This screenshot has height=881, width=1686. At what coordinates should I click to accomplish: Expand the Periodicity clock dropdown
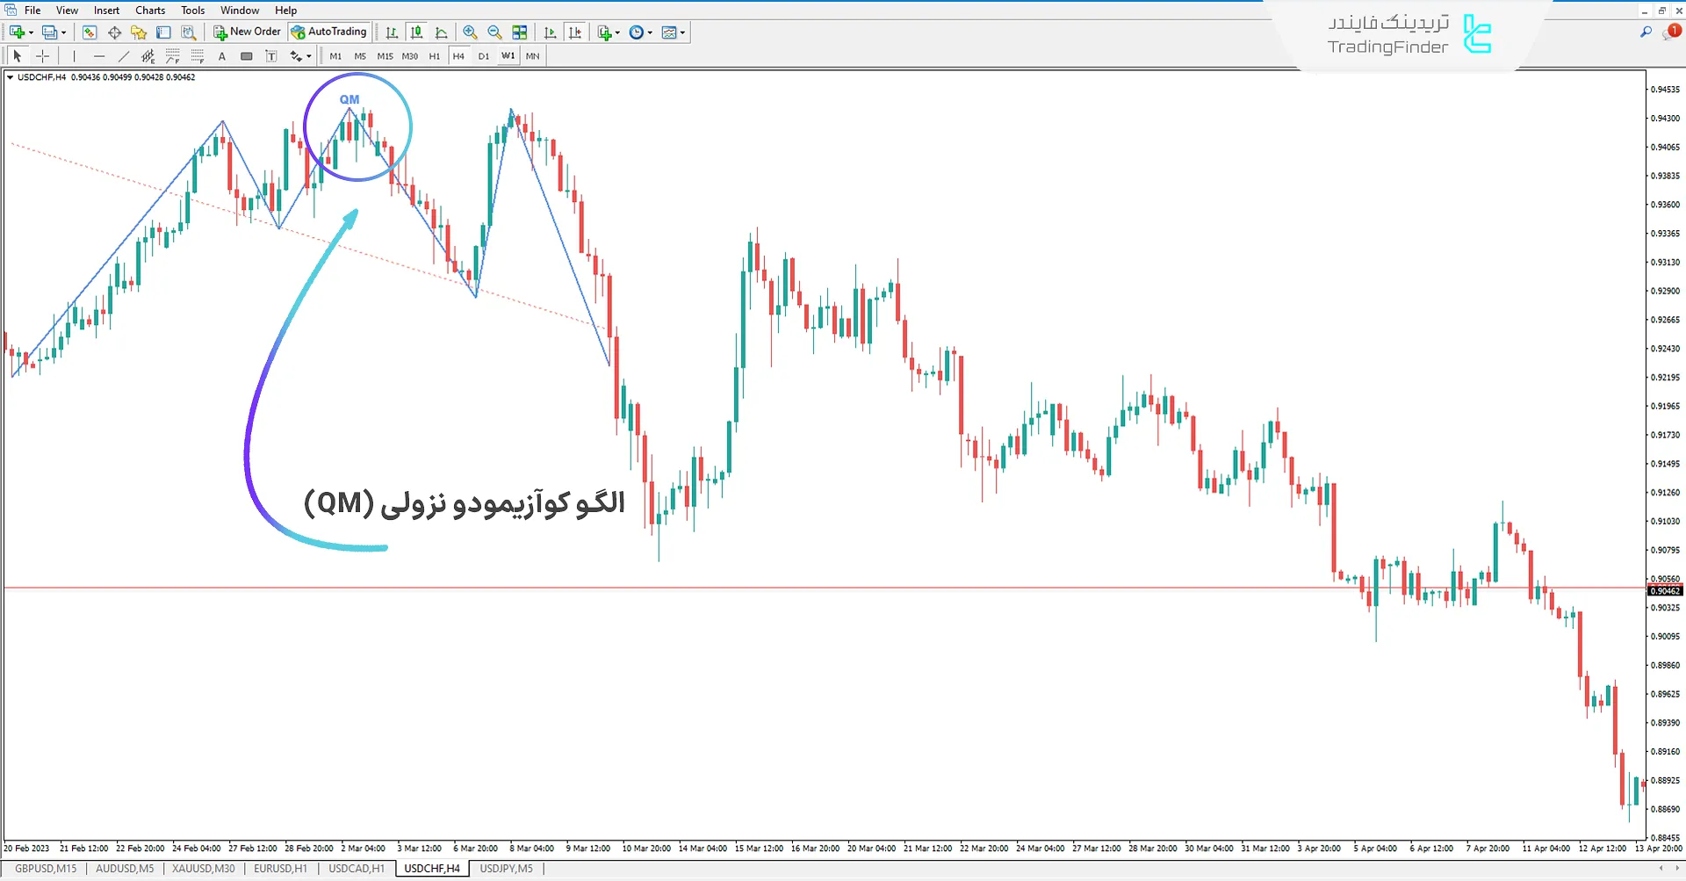tap(650, 33)
